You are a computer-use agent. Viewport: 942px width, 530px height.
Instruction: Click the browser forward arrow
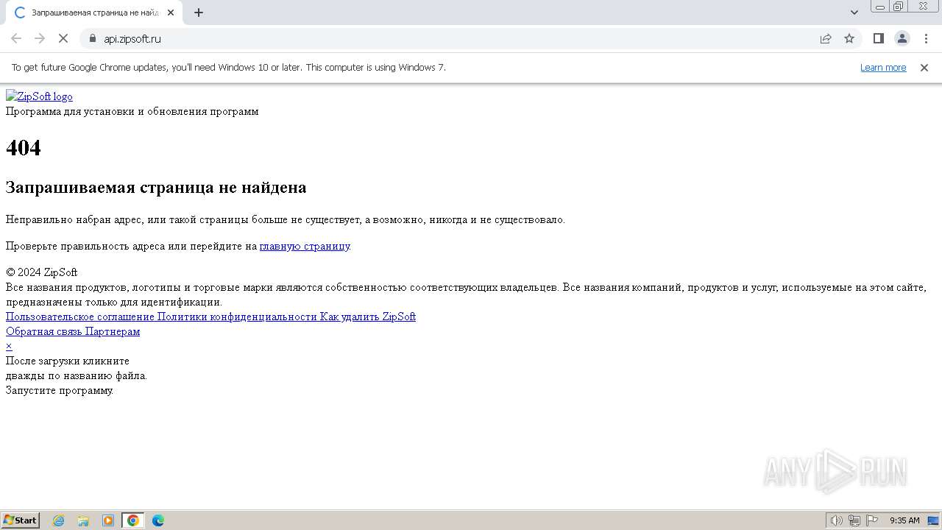pos(40,38)
